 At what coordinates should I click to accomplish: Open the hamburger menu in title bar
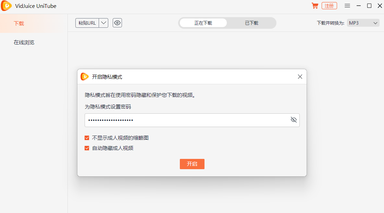(347, 6)
